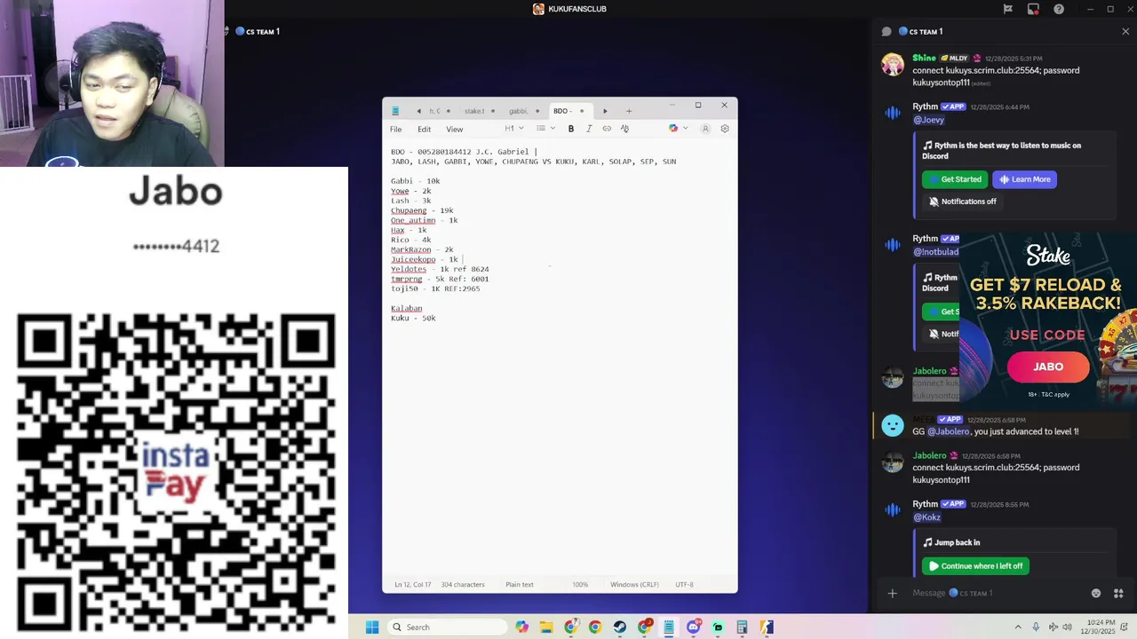Open Windows Start menu

372,627
